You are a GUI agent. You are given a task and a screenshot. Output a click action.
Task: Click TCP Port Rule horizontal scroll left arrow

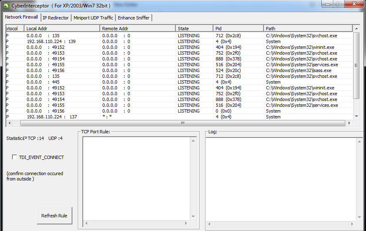tap(86, 223)
